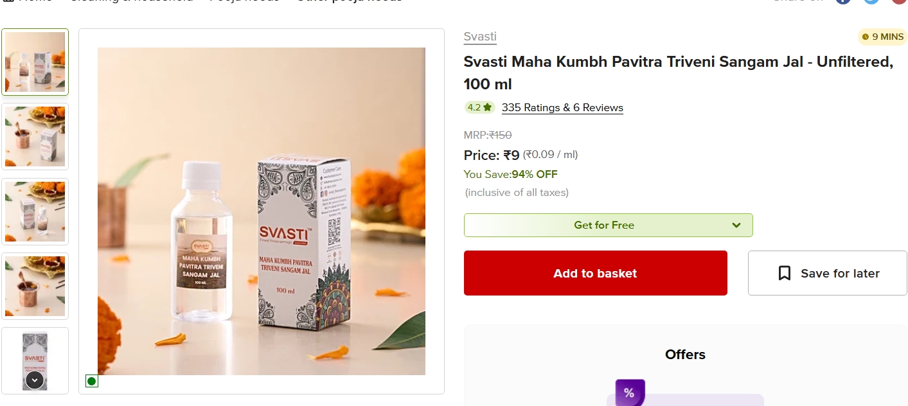Image resolution: width=908 pixels, height=406 pixels.
Task: Open the Get for Free chevron arrow
Action: [x=736, y=225]
